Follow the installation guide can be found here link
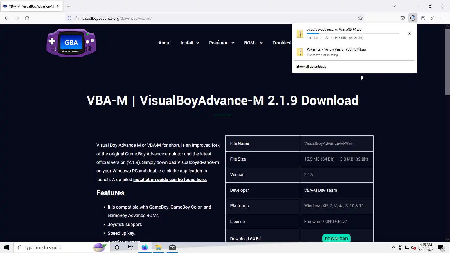Screen dimensions: 450x253 coord(170,179)
